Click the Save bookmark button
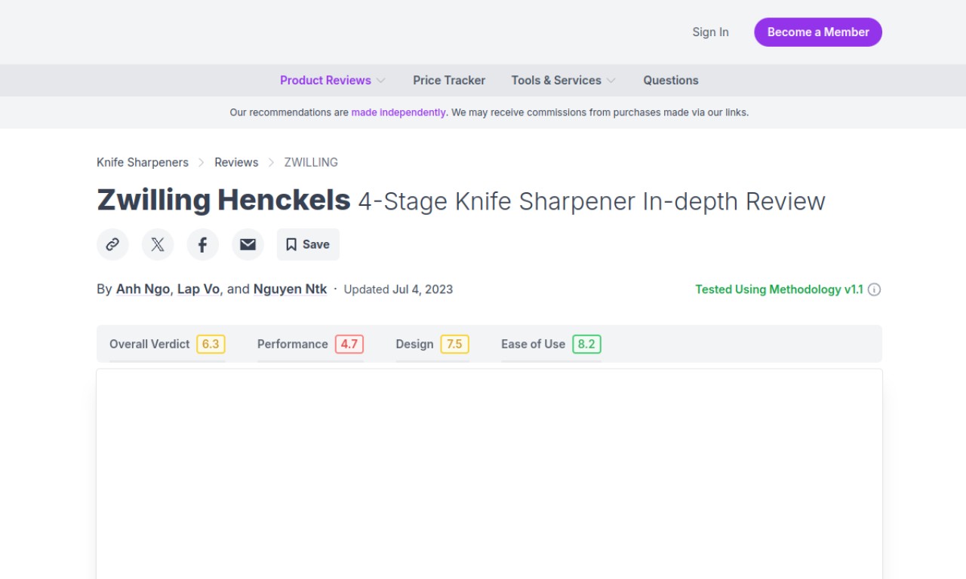Screen dimensions: 966x579 tap(308, 244)
